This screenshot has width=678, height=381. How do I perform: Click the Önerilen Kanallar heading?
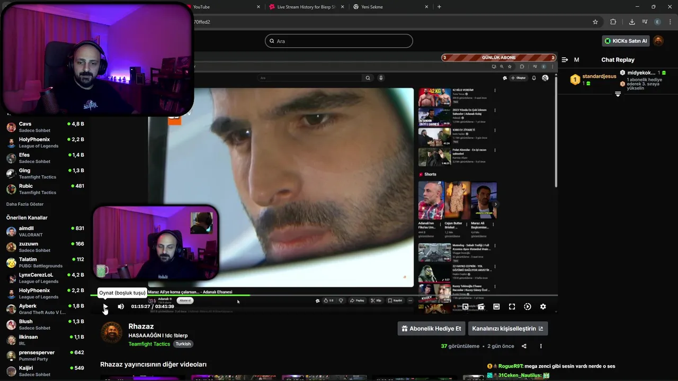click(27, 217)
